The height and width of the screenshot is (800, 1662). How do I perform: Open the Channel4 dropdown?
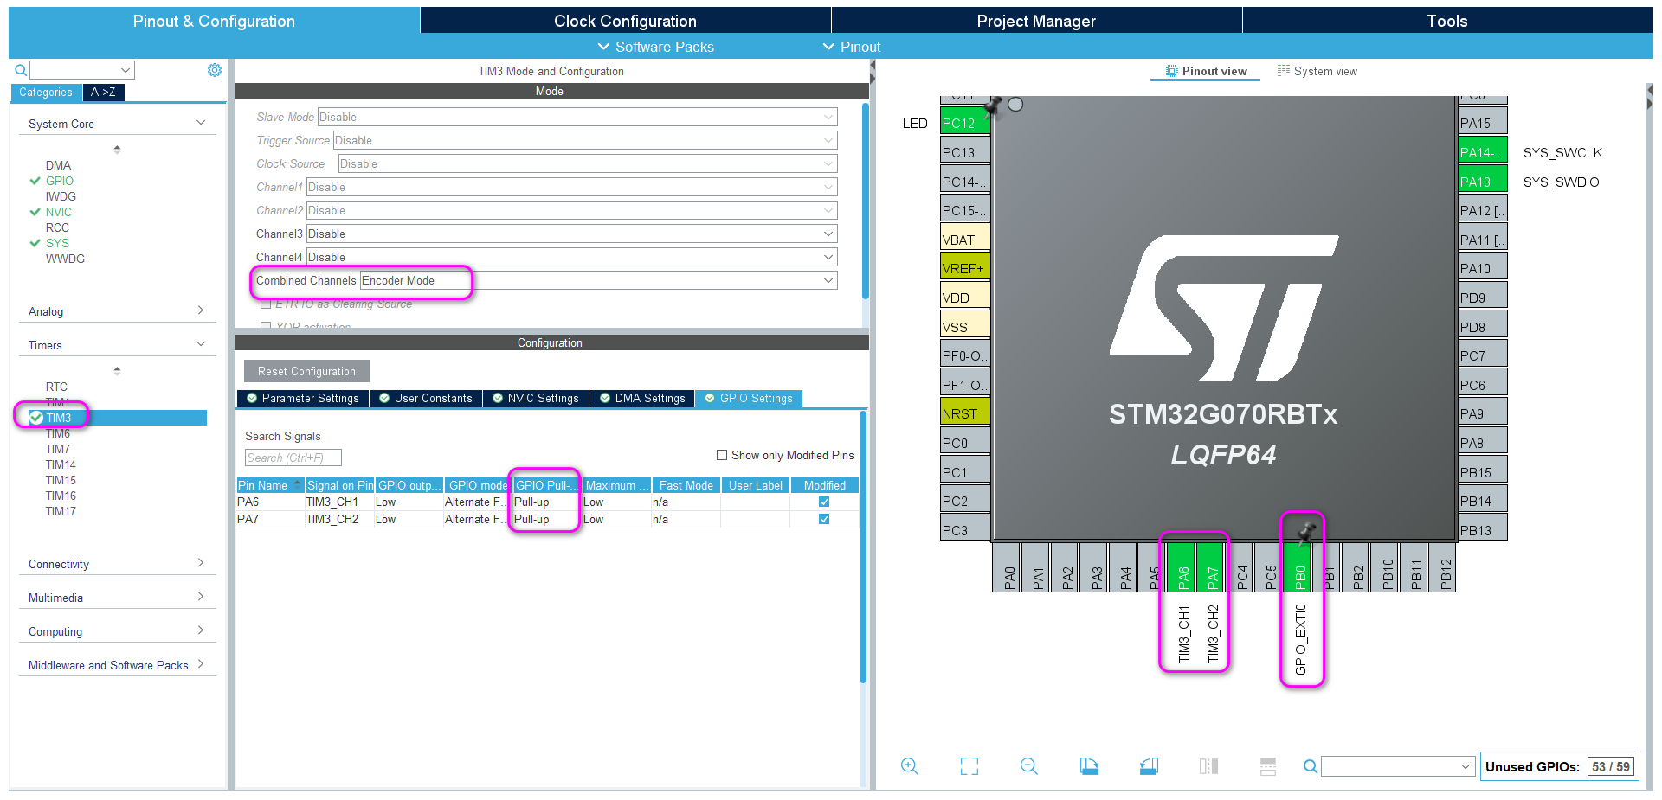click(x=572, y=257)
